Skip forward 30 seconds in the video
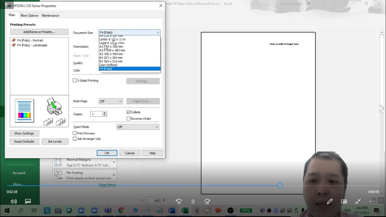The height and width of the screenshot is (217, 386). [x=207, y=201]
